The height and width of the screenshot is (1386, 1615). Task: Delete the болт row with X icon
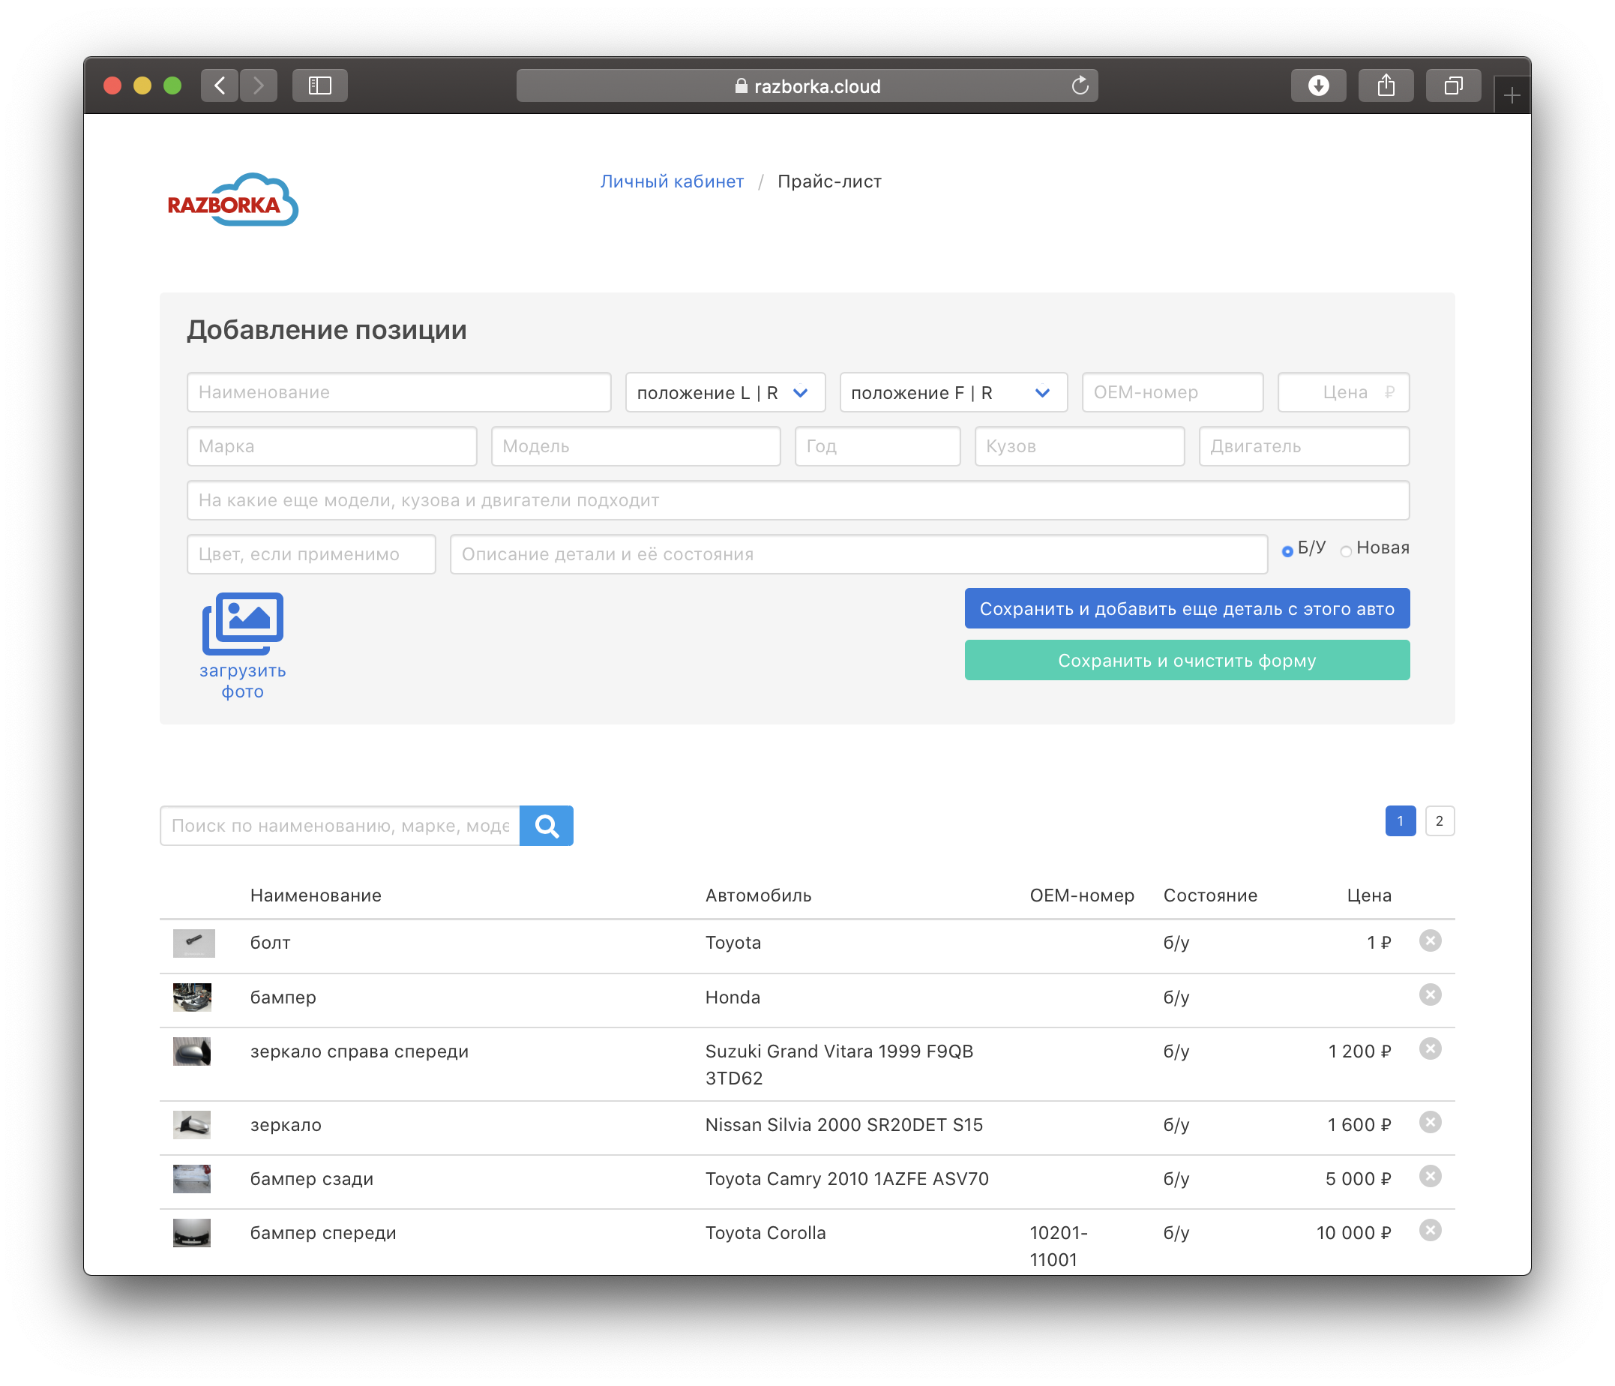click(x=1430, y=941)
